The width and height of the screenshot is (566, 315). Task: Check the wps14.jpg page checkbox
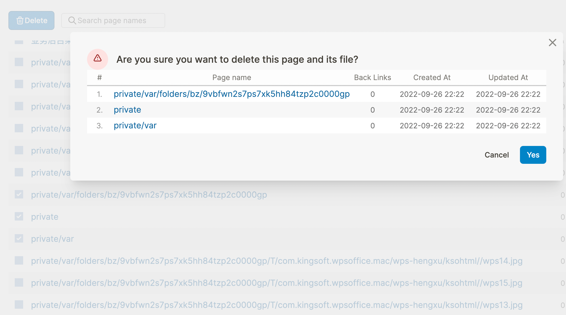point(19,261)
